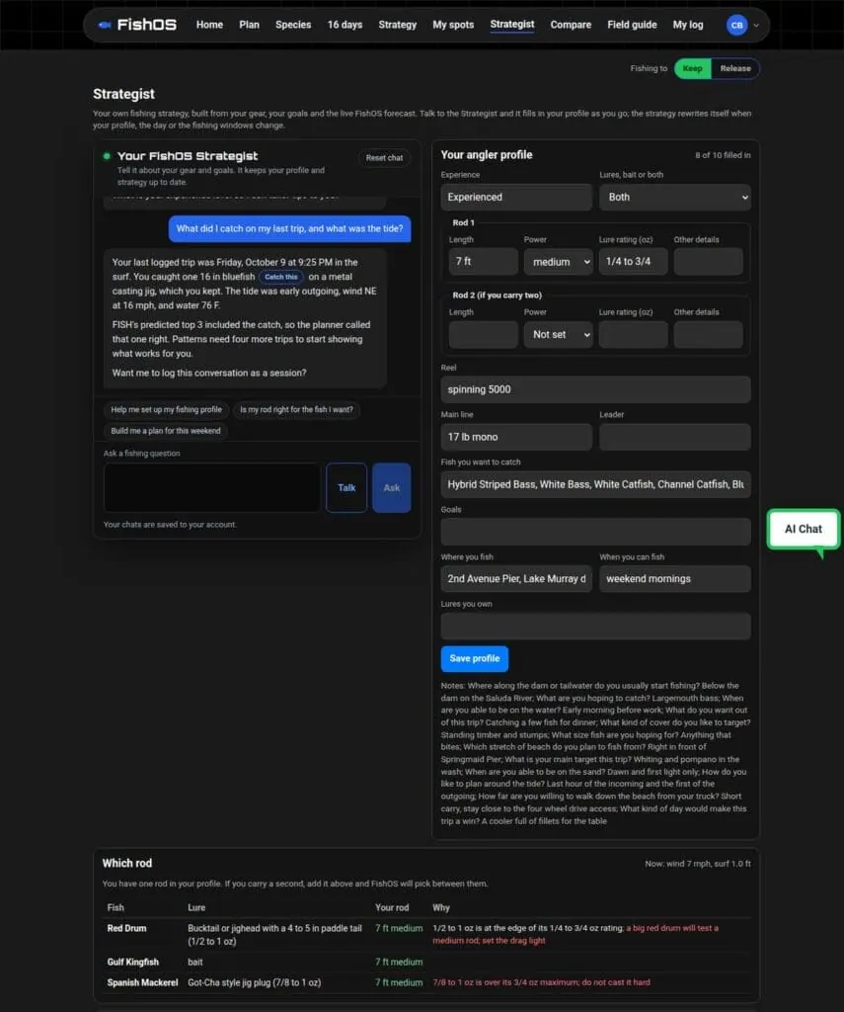Open the Compare page
Viewport: 844px width, 1012px height.
pos(571,25)
